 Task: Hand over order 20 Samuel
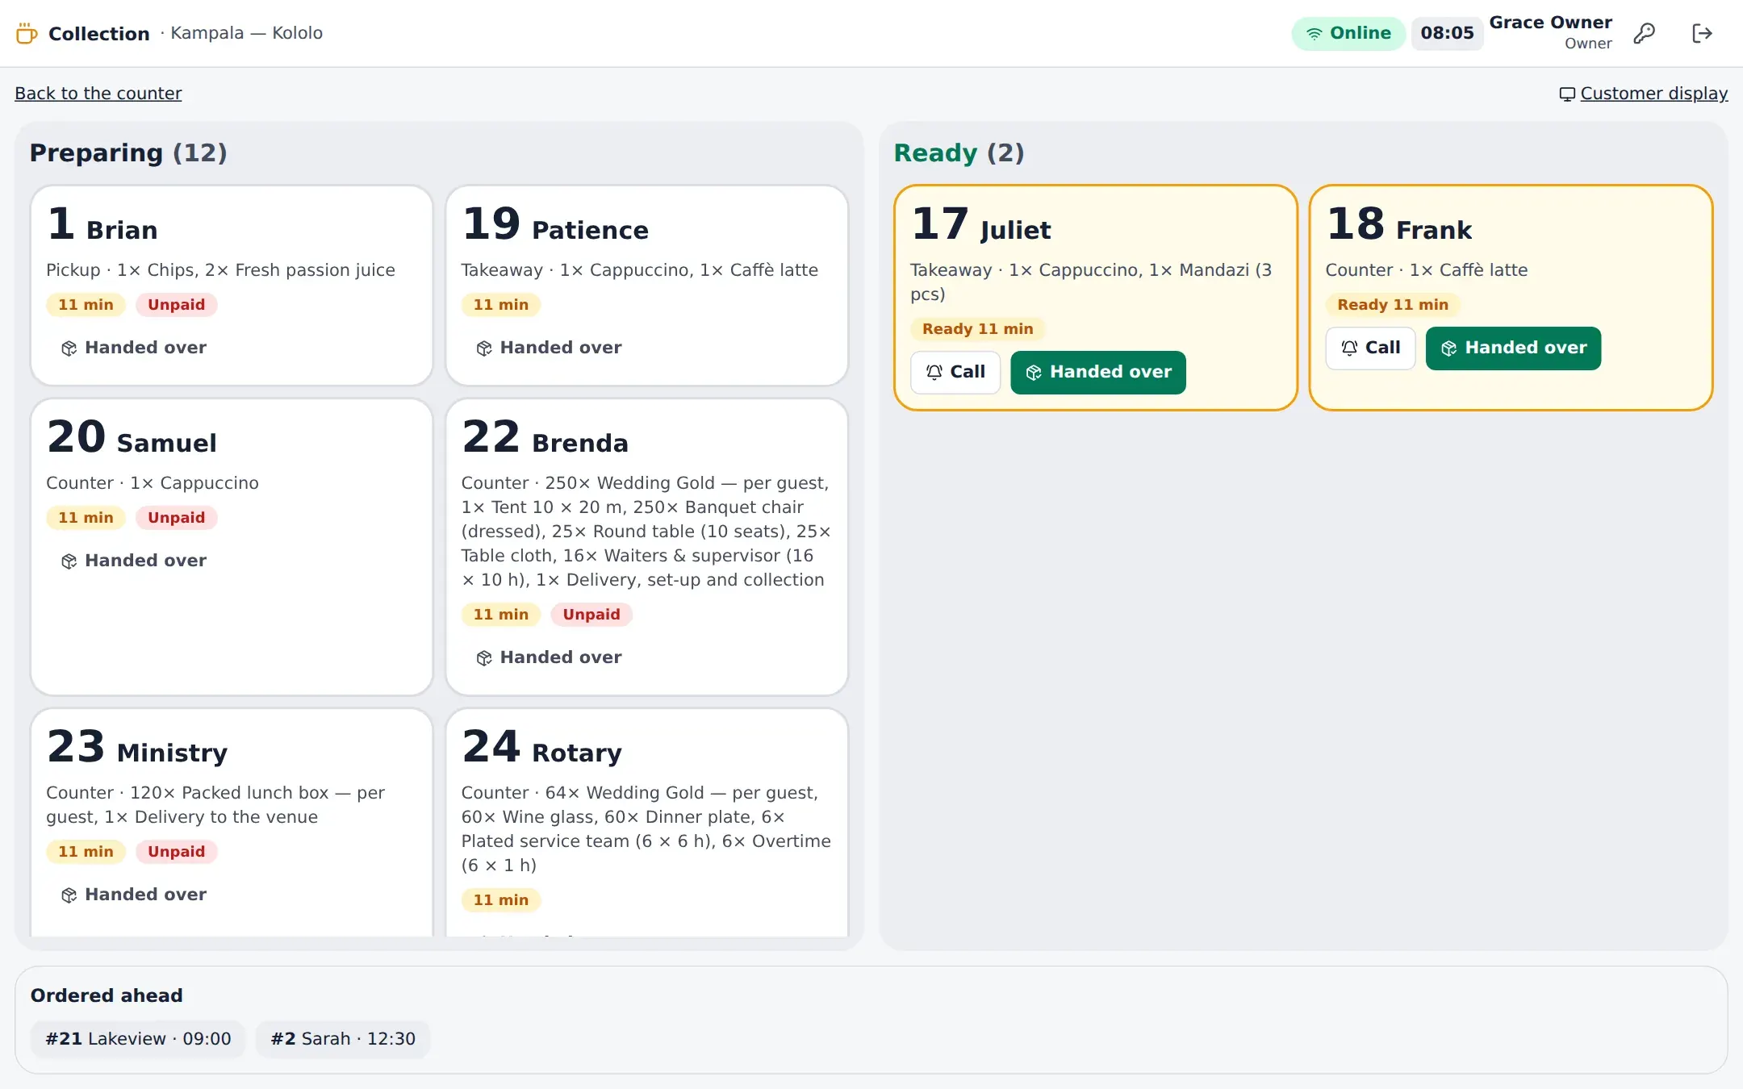pyautogui.click(x=134, y=561)
